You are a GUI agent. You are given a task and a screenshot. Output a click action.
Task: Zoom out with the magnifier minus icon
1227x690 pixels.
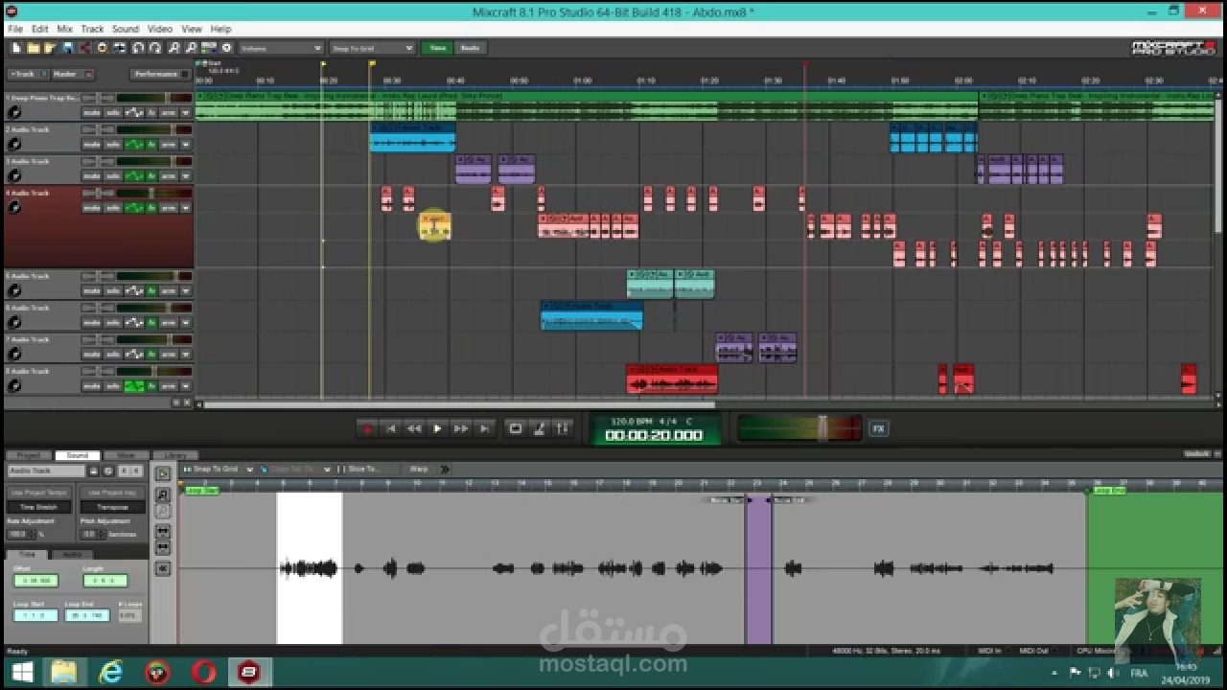[x=191, y=48]
